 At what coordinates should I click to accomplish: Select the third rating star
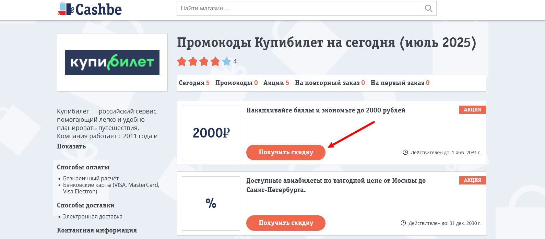tap(204, 61)
